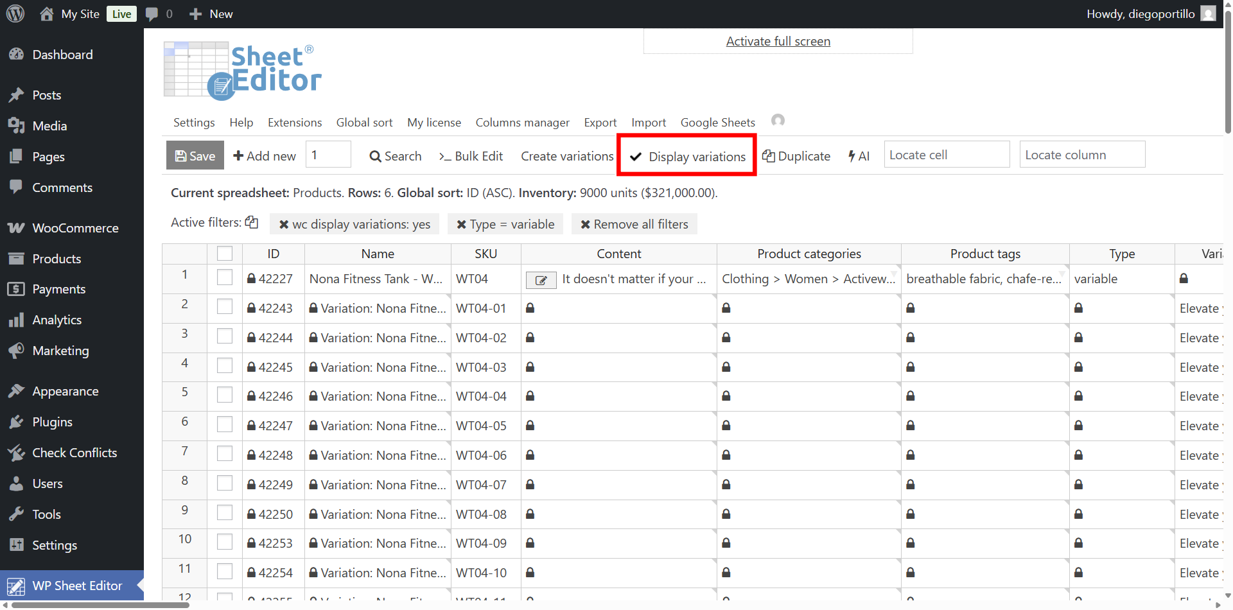This screenshot has width=1233, height=610.
Task: Toggle the select-all checkbox in the header row
Action: [x=225, y=254]
